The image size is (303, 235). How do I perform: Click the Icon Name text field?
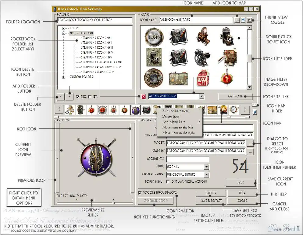click(x=196, y=20)
